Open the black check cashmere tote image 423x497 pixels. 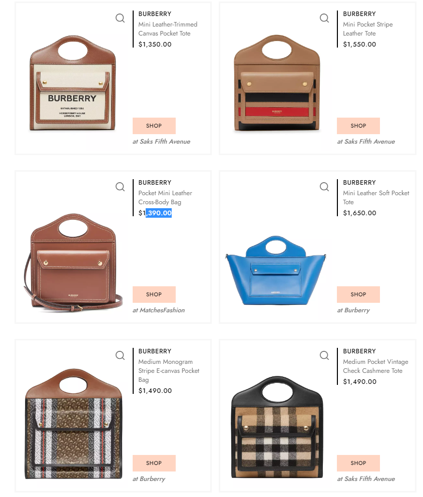coord(277,427)
